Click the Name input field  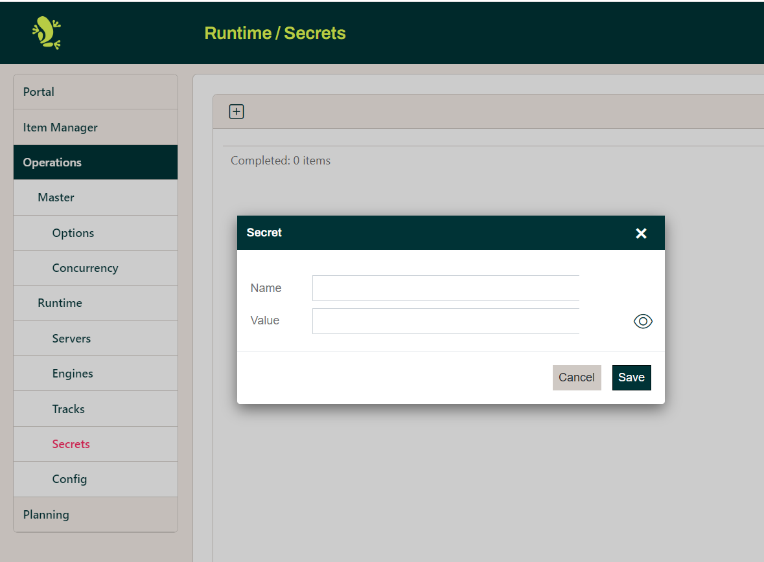pyautogui.click(x=445, y=288)
